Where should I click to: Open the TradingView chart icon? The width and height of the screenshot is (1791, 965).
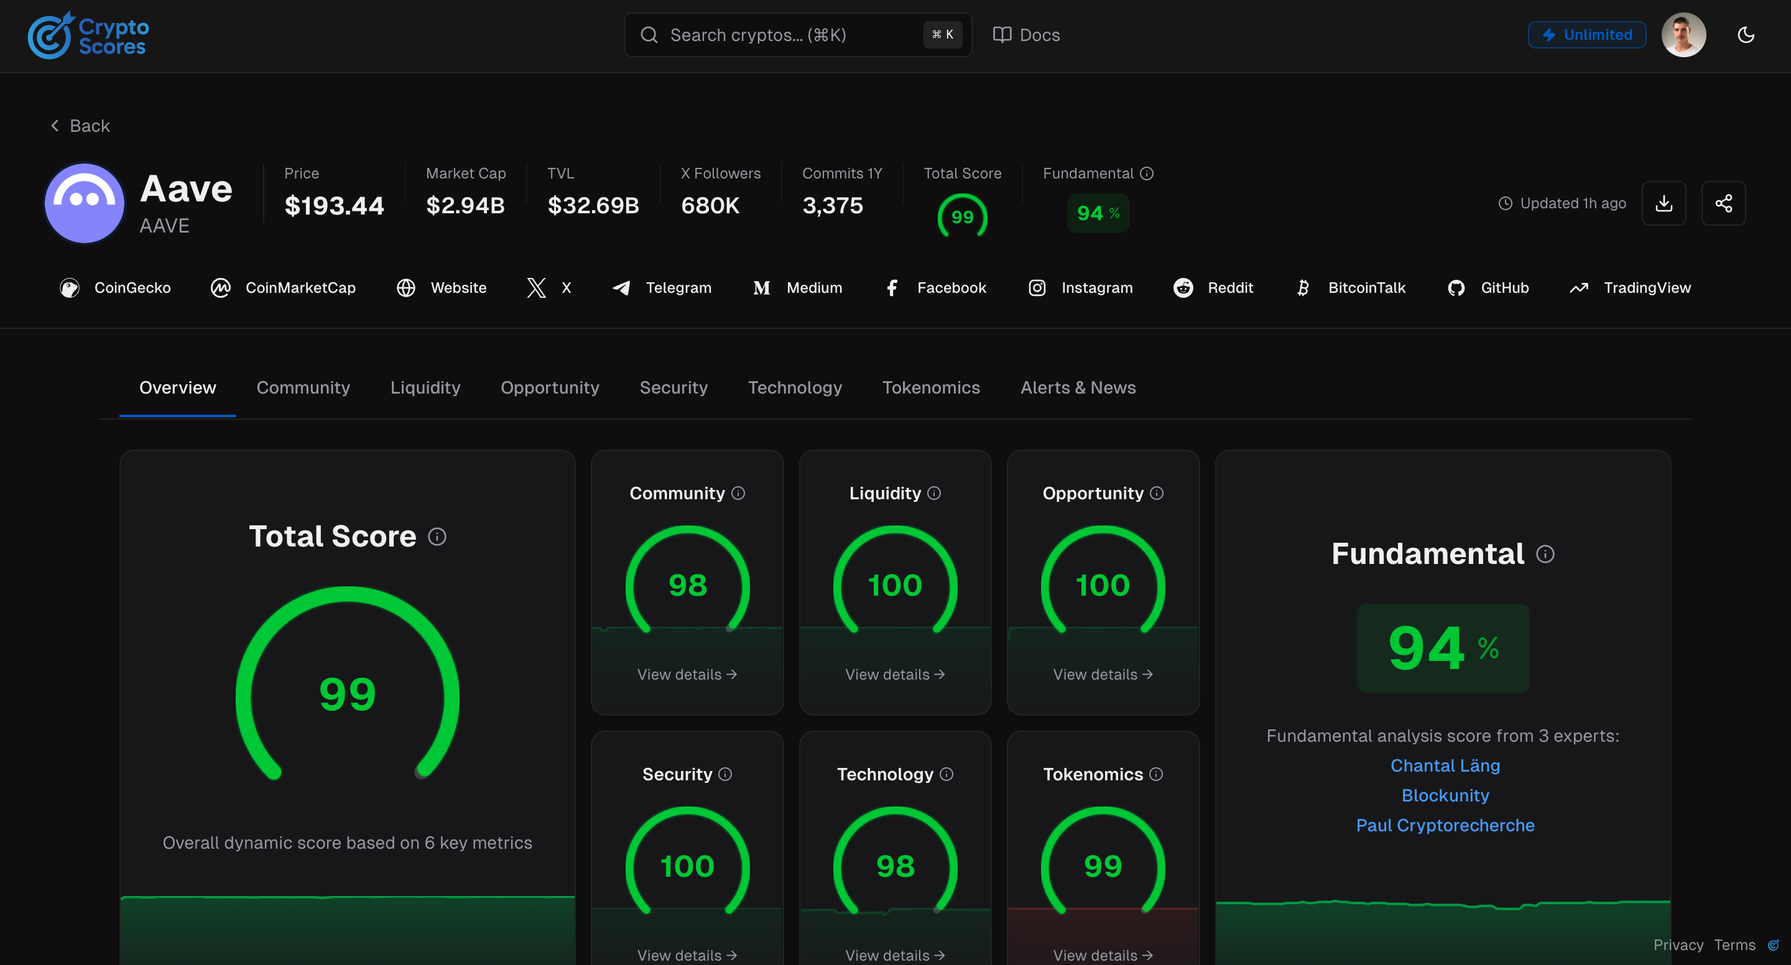(x=1579, y=288)
